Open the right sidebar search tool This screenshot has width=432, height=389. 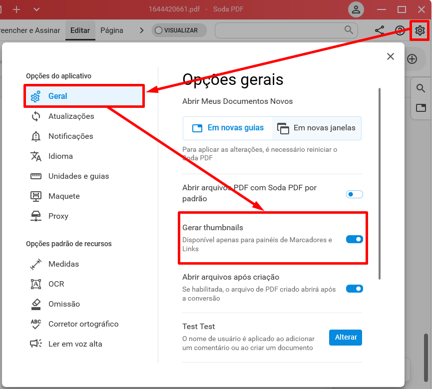[x=421, y=88]
